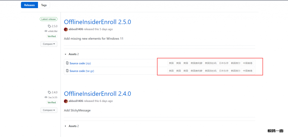The height and width of the screenshot is (137, 288).
Task: Click the zip file icon for Source code (zip)
Action: tap(67, 63)
